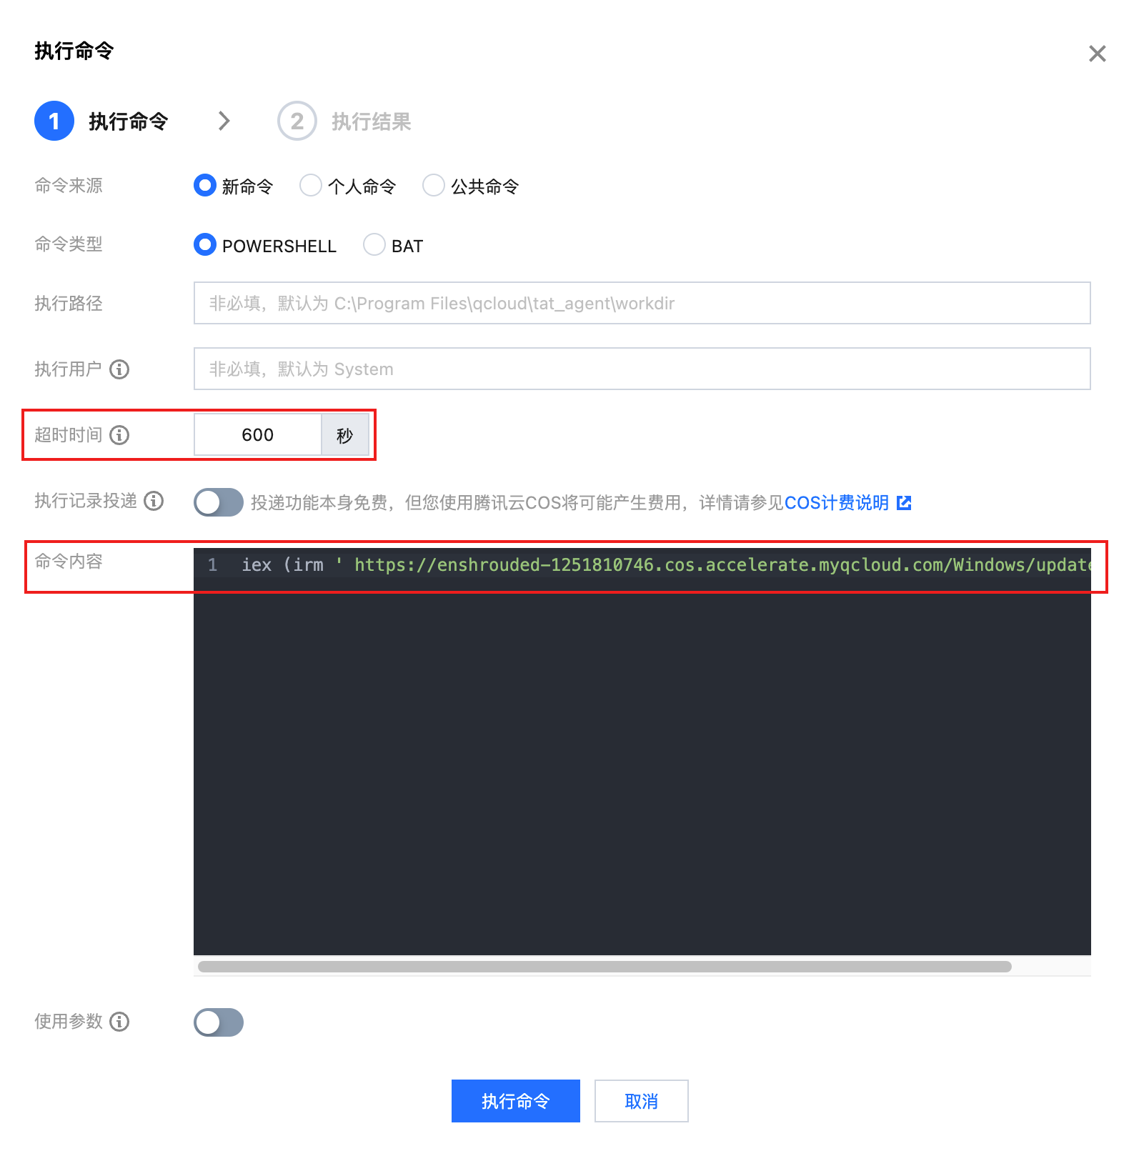Click the 秒 unit label beside the timeout field
The width and height of the screenshot is (1139, 1156).
(x=345, y=434)
